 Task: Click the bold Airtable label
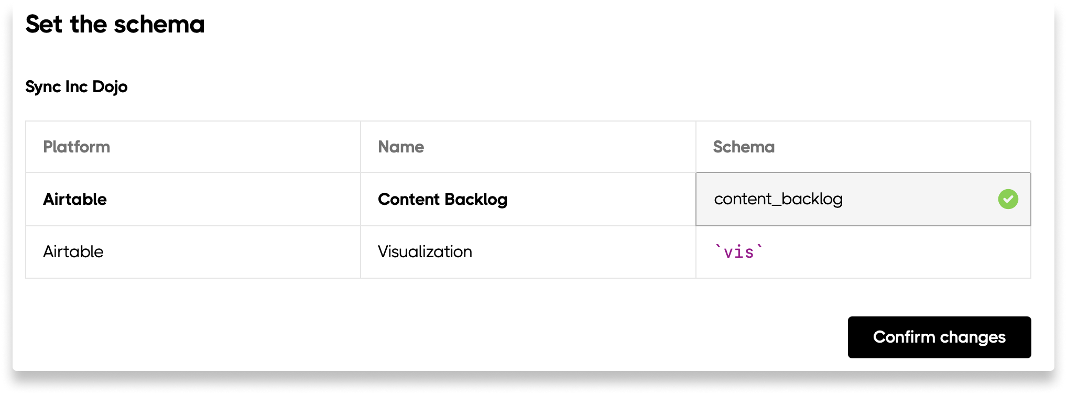point(75,199)
